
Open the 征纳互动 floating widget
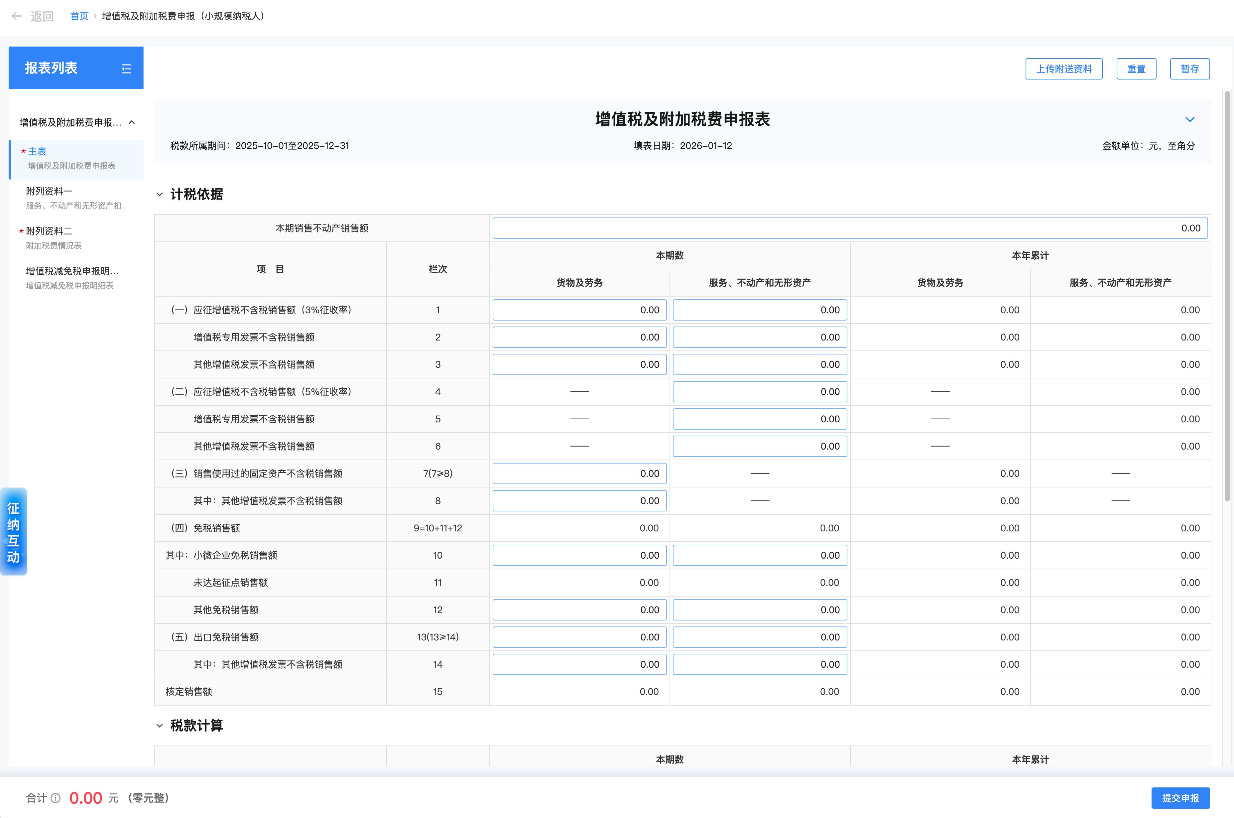14,532
